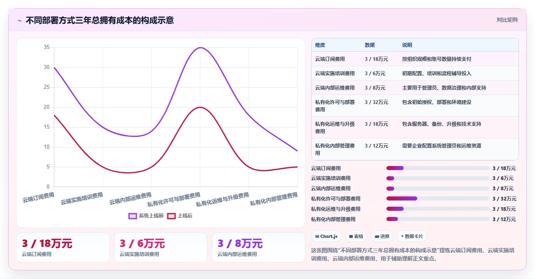Open the 对比矩阵 link in the header
This screenshot has width=535, height=279.
[507, 20]
